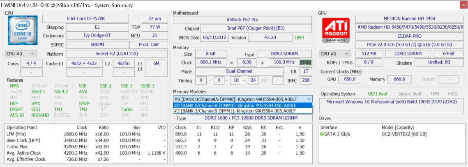Viewport: 468px width, 167px height.
Task: Click the Turbo Max operating point row
Action: click(85, 147)
